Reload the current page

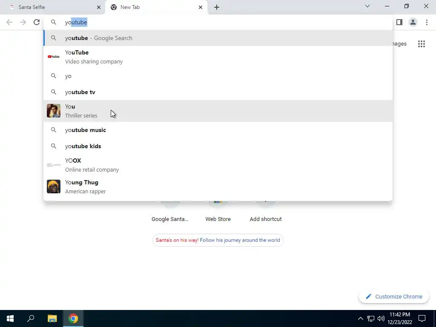pos(37,22)
